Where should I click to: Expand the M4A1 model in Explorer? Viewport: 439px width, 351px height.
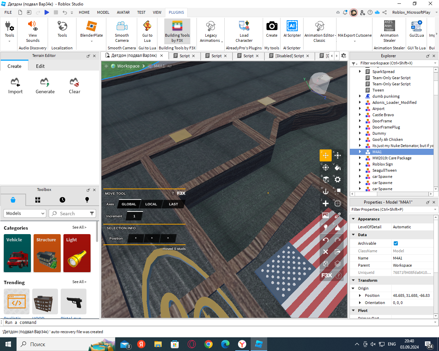(360, 152)
